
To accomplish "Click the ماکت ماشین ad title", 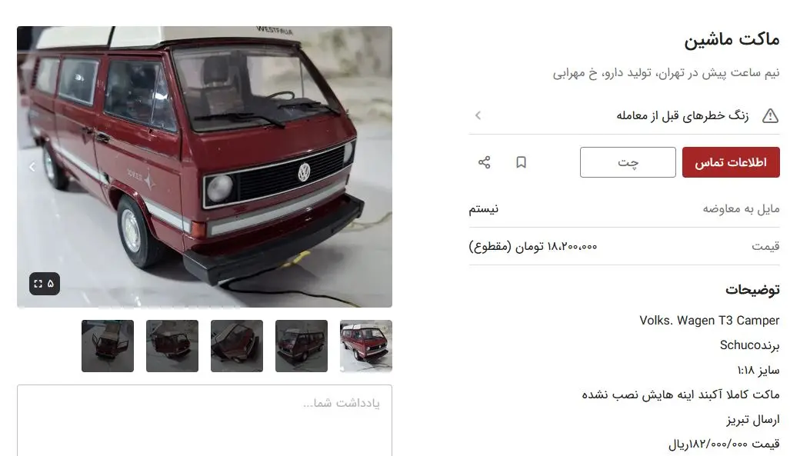I will [x=732, y=39].
